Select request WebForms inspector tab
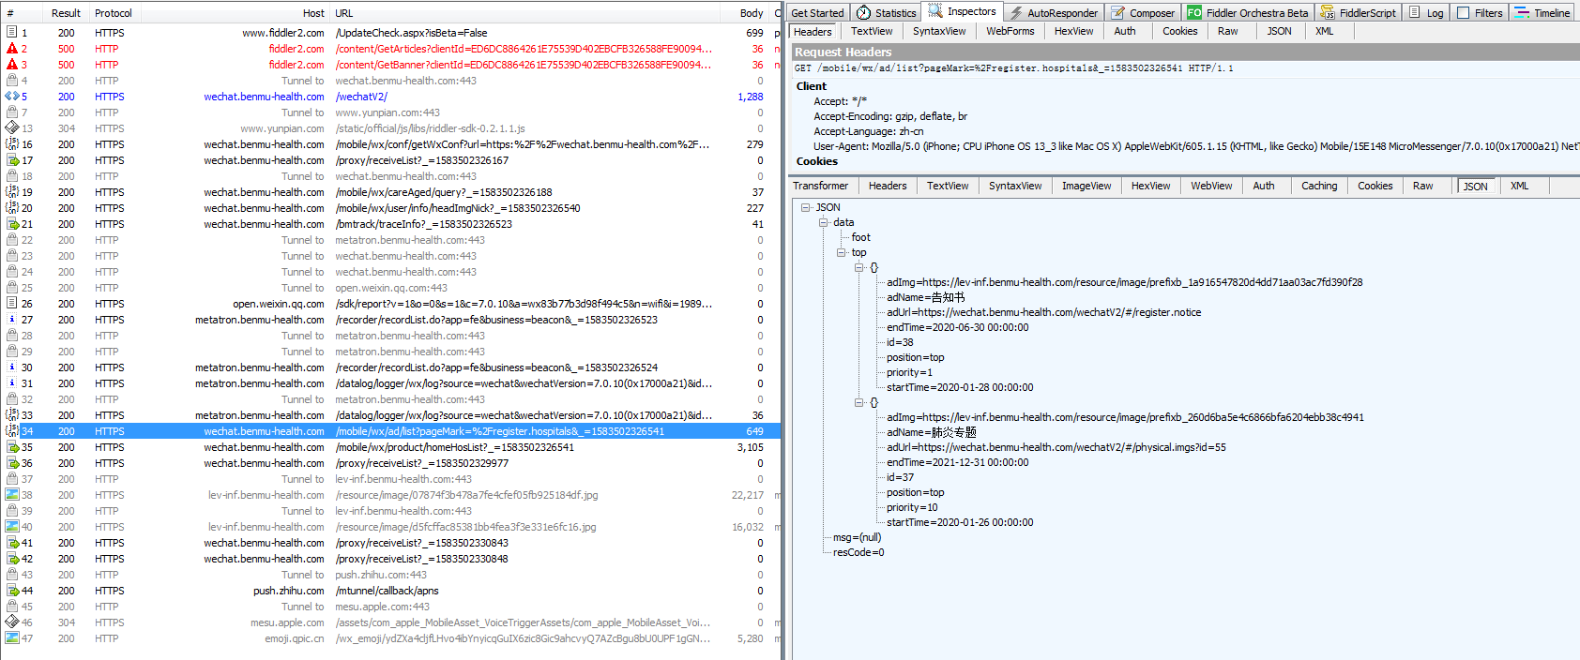The width and height of the screenshot is (1580, 660). tap(1010, 31)
